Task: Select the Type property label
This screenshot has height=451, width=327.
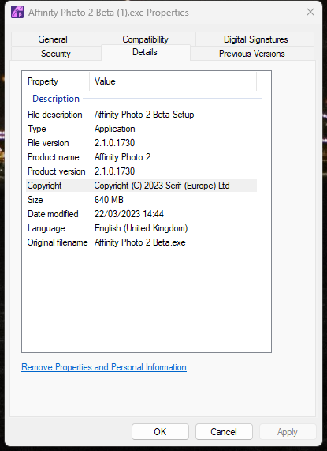Action: (37, 129)
